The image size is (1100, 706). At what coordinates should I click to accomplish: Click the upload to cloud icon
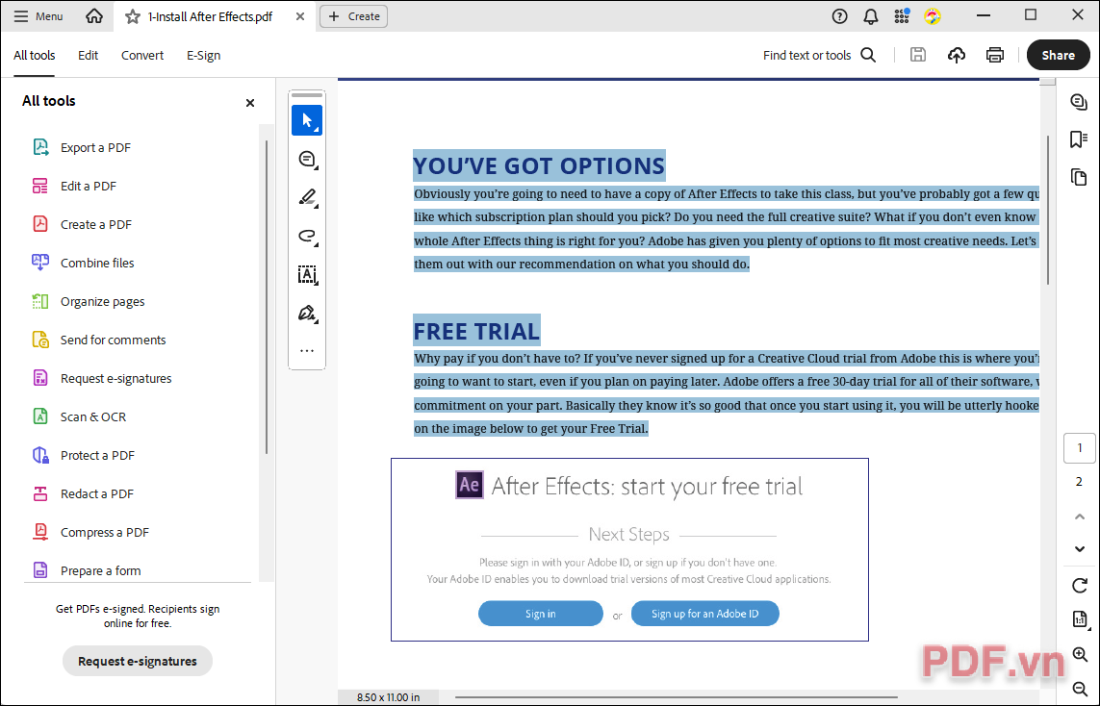[x=957, y=55]
